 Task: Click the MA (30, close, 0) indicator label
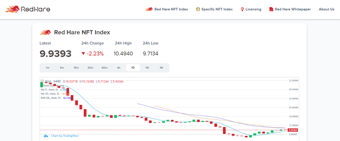[x=50, y=93]
